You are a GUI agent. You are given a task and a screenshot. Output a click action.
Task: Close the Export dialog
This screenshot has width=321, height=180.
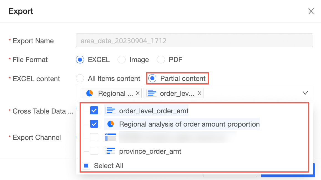tap(311, 11)
